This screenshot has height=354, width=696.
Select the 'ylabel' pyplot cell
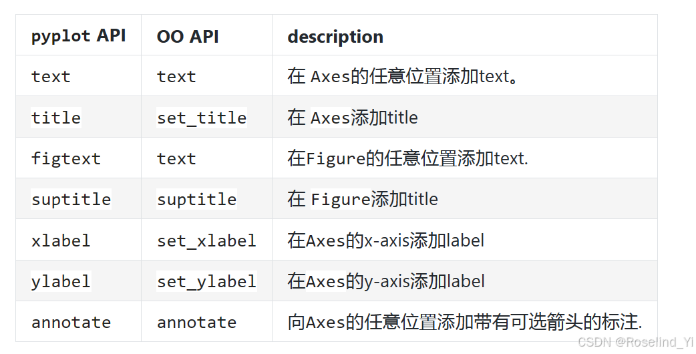[61, 281]
